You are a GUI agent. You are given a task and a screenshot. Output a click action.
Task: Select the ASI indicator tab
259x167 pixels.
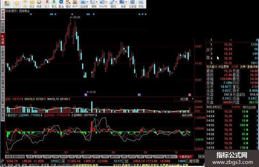pos(71,156)
